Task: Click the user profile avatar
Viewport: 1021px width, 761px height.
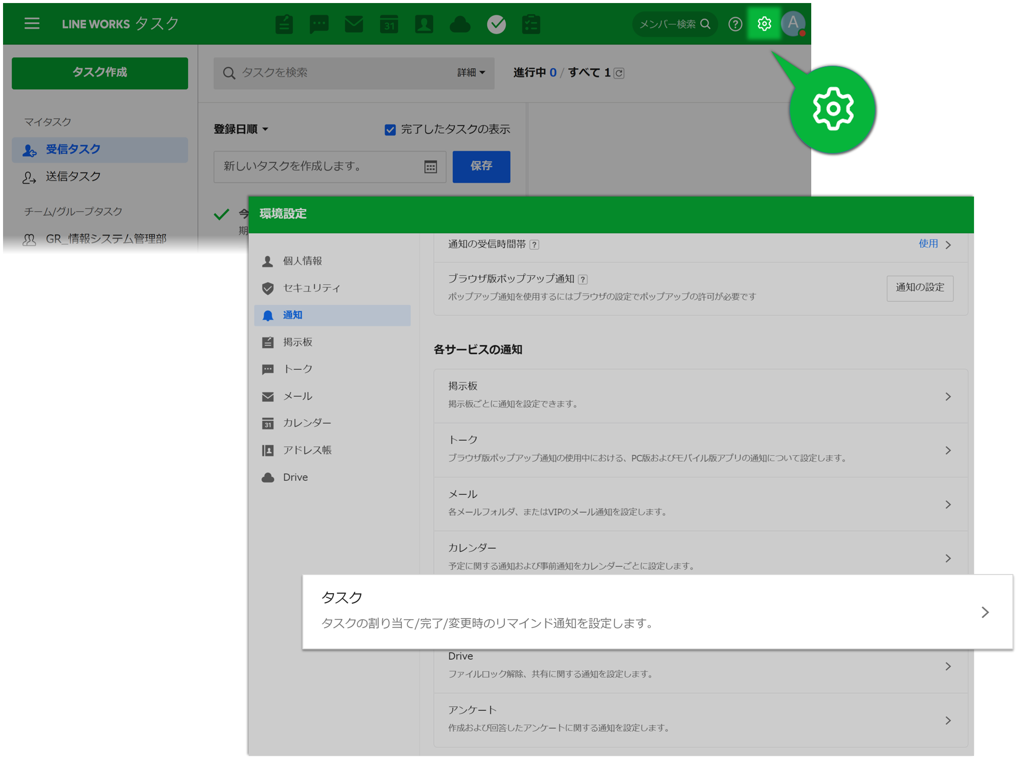Action: (x=793, y=24)
